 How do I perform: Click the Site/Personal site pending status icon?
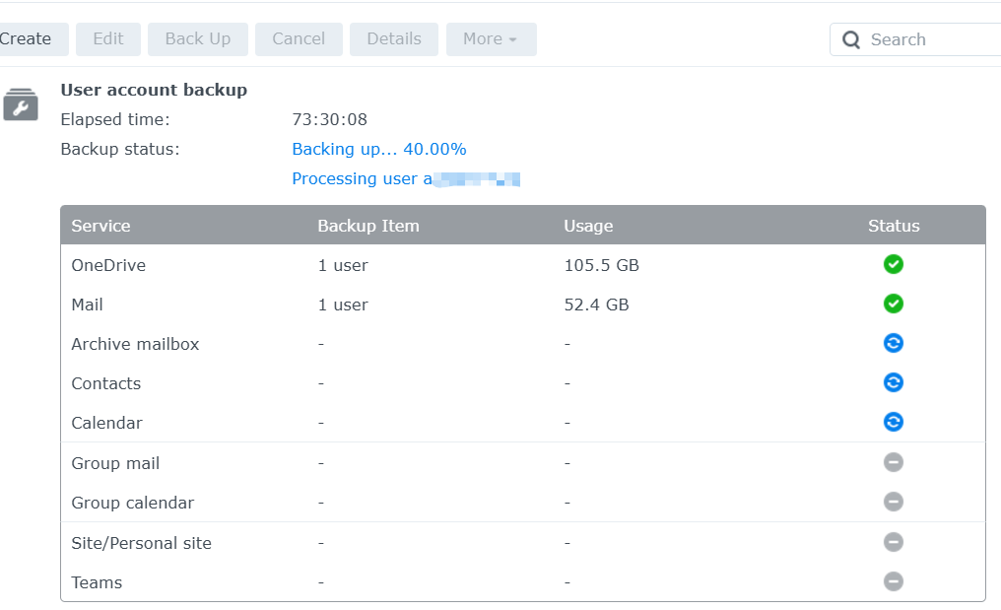point(894,542)
